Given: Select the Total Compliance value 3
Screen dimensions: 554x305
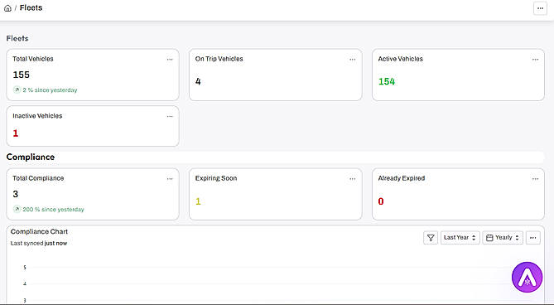Looking at the screenshot, I should point(16,194).
